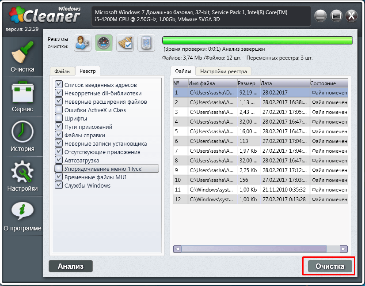The height and width of the screenshot is (286, 365).
Task: Sort by Состояние column header
Action: pyautogui.click(x=329, y=83)
